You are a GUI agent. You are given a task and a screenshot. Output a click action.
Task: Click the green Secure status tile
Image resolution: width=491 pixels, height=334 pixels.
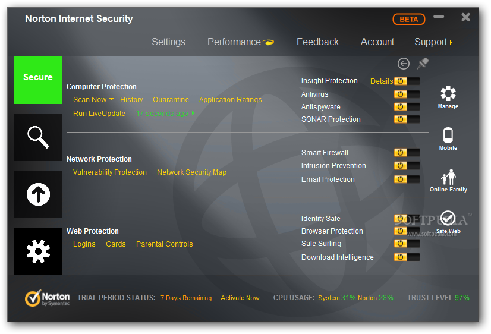point(38,80)
